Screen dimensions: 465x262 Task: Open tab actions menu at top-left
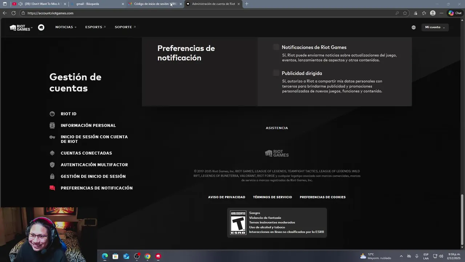[x=5, y=4]
